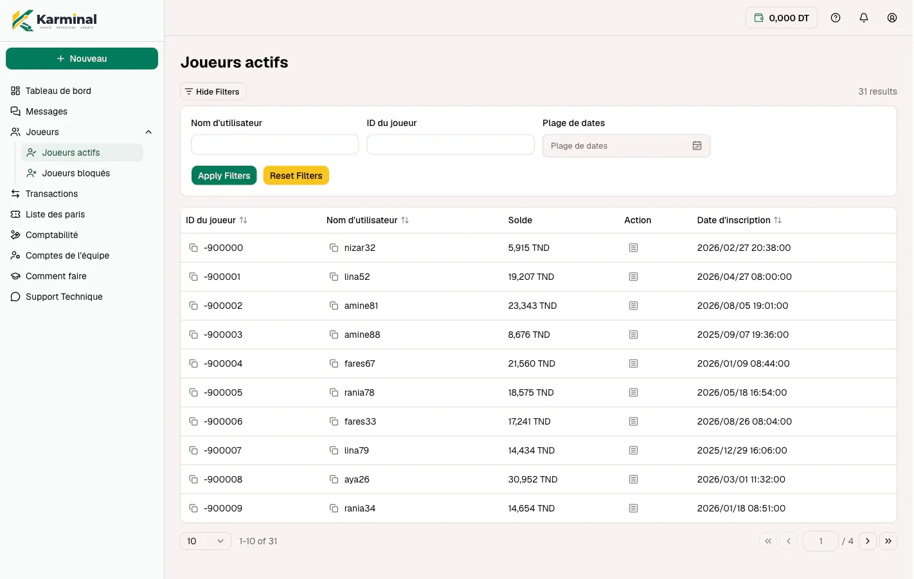Copy username lina79
This screenshot has height=579, width=914.
tap(334, 450)
